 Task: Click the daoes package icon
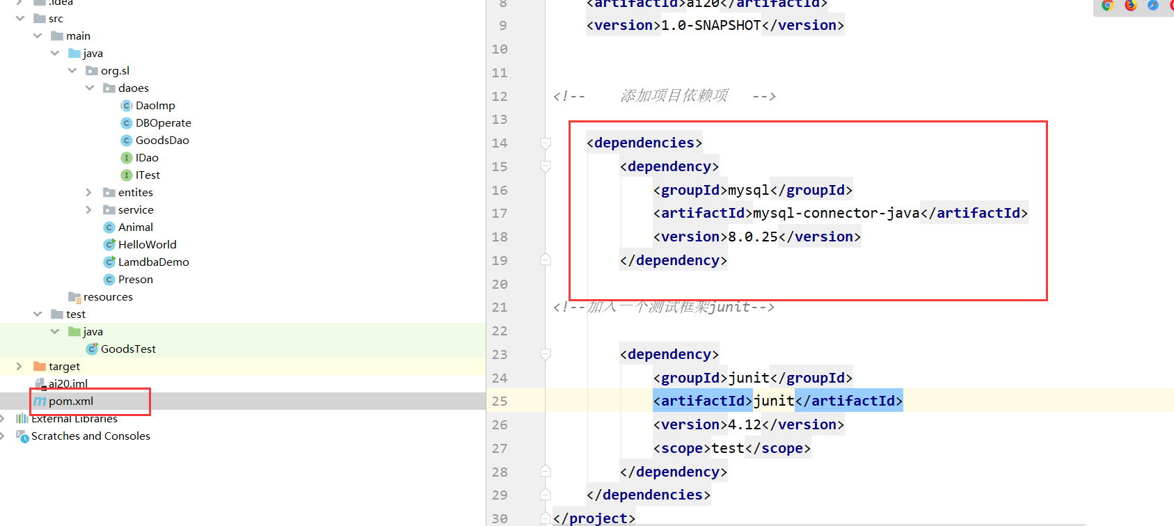click(x=109, y=88)
